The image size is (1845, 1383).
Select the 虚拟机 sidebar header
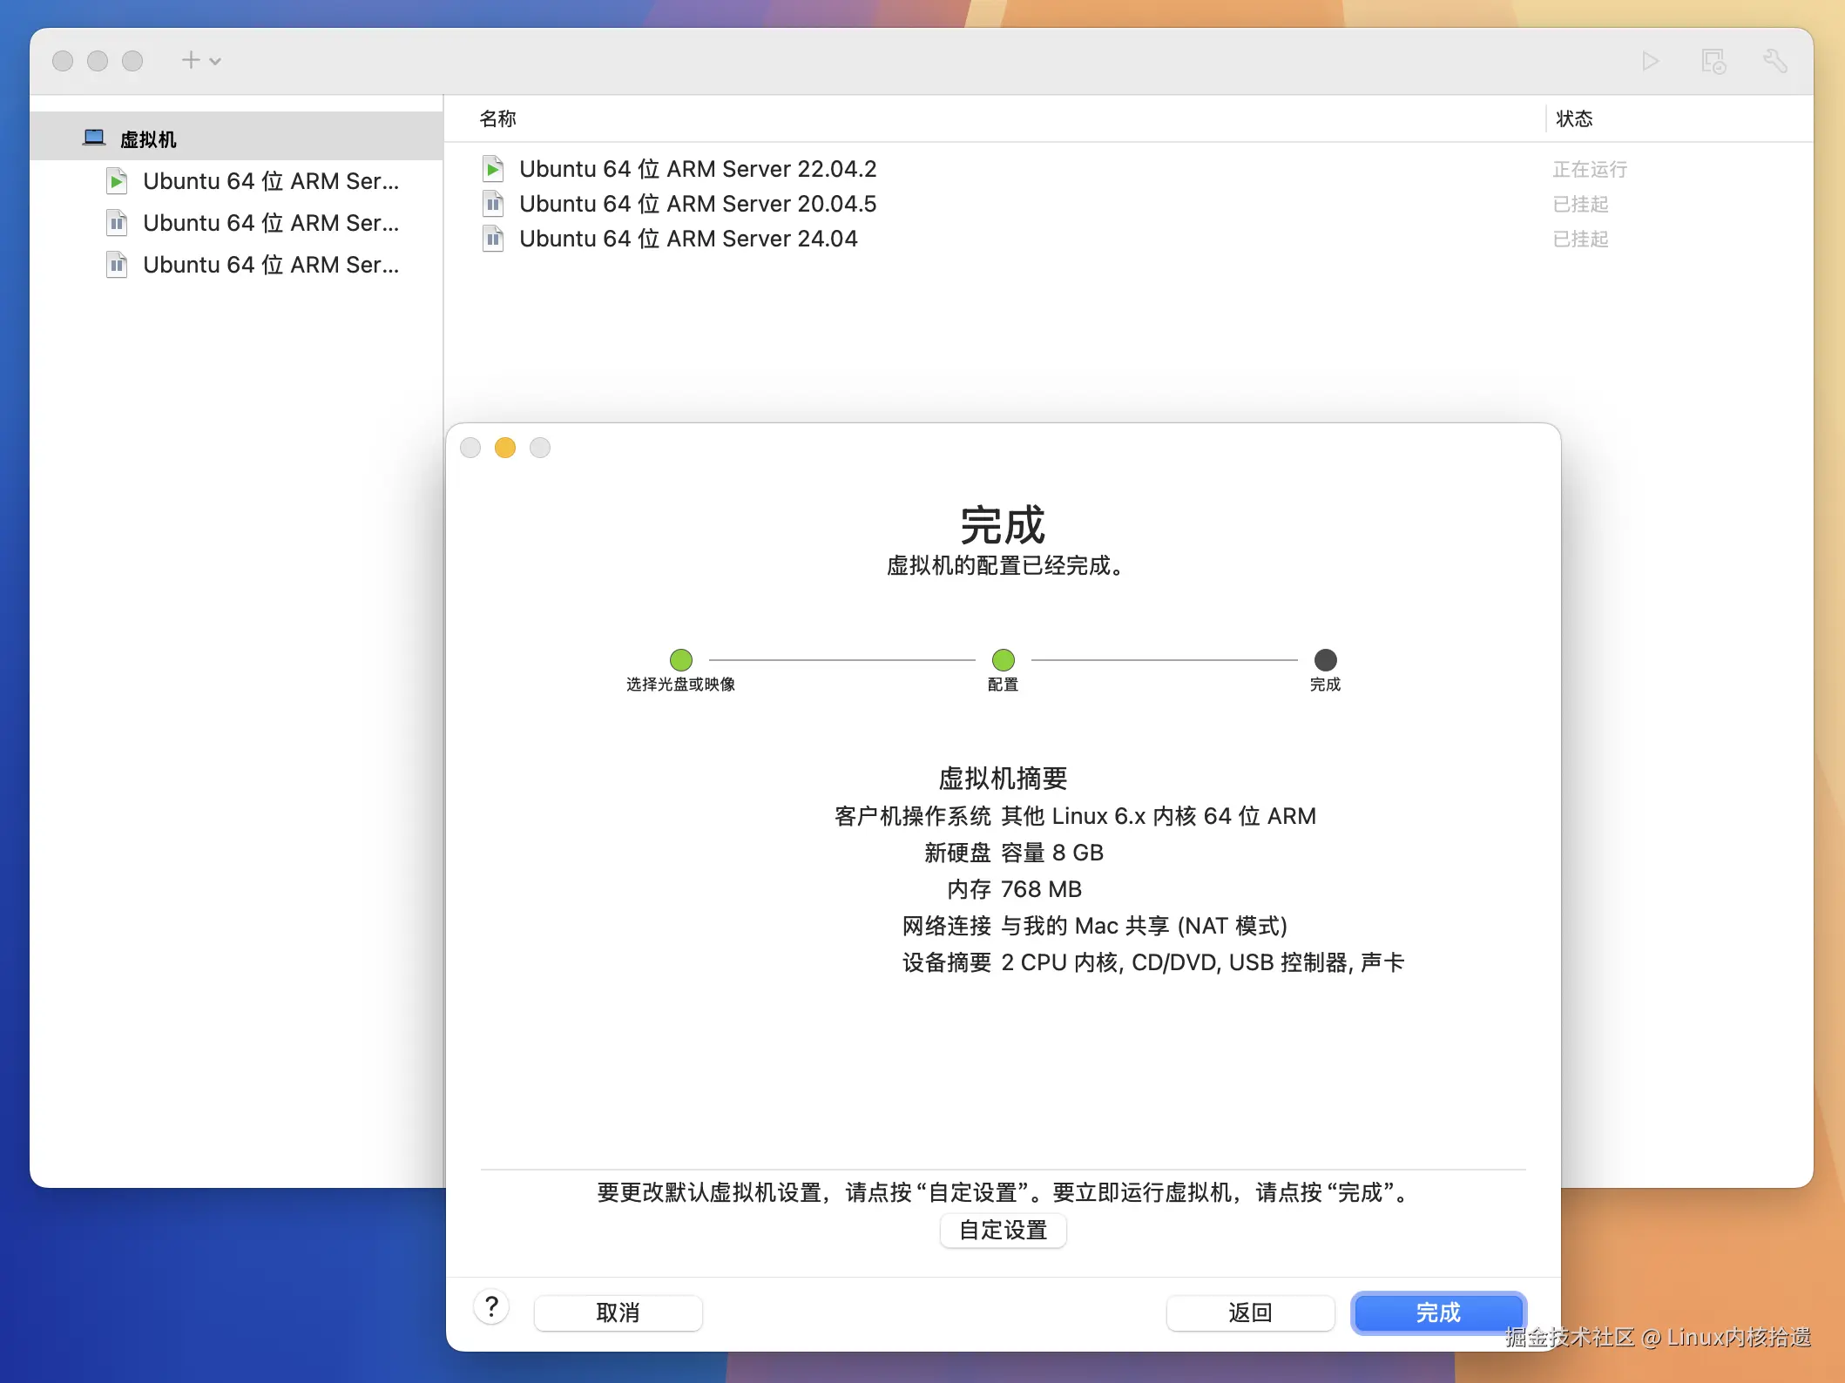coord(148,139)
